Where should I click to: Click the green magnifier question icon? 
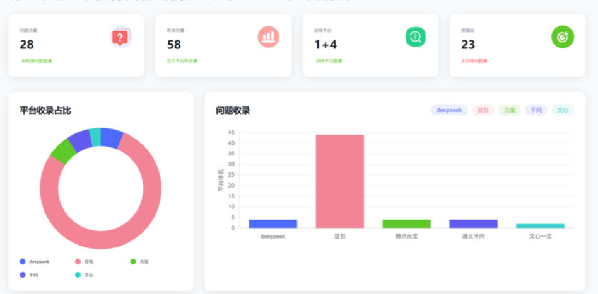point(415,37)
